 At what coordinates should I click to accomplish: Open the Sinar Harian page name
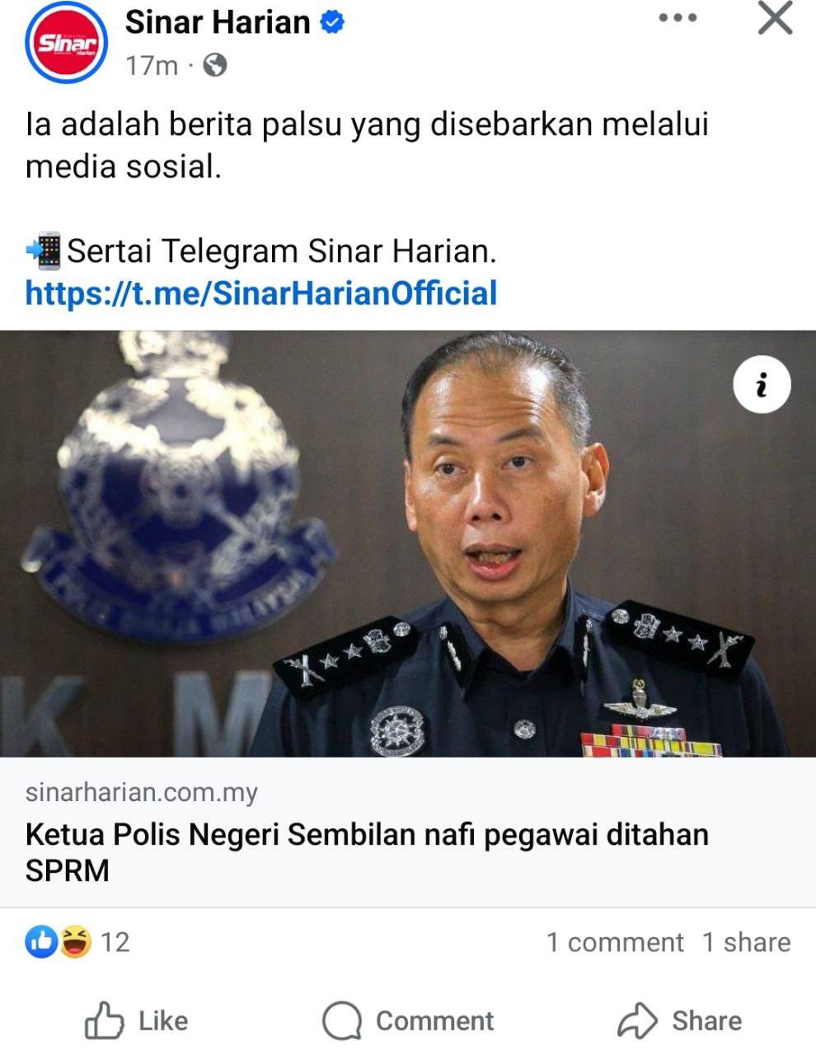218,22
